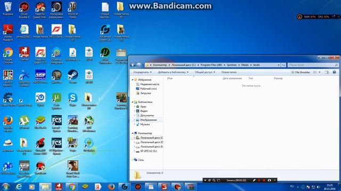Open the Общий доступ dropdown
The height and width of the screenshot is (191, 341).
coord(205,72)
